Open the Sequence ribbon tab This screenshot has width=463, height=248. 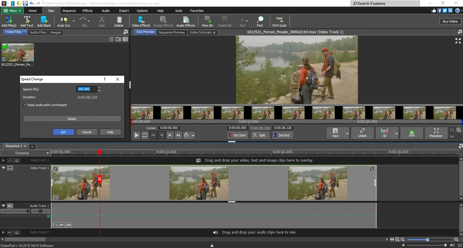[x=69, y=11]
